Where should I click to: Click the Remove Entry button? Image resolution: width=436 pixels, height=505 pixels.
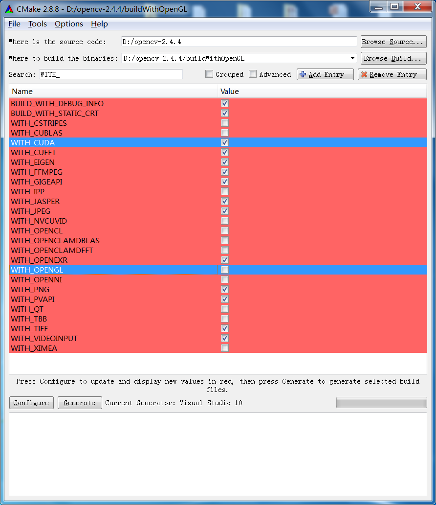pos(392,74)
